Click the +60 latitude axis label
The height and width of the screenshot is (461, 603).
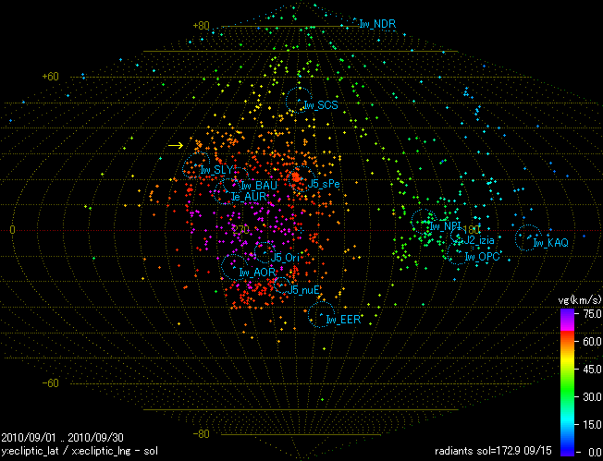50,76
